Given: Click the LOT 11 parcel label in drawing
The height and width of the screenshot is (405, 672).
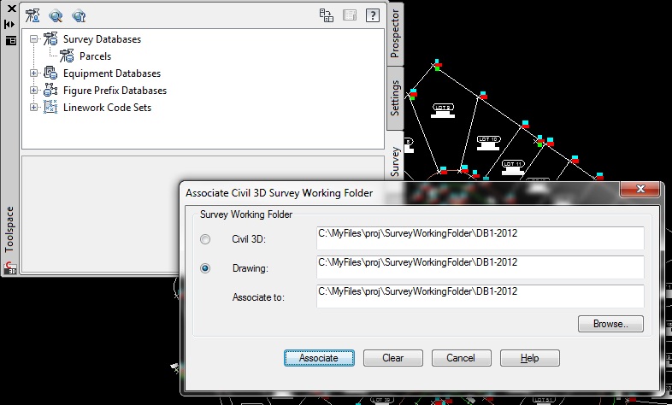Looking at the screenshot, I should [513, 164].
